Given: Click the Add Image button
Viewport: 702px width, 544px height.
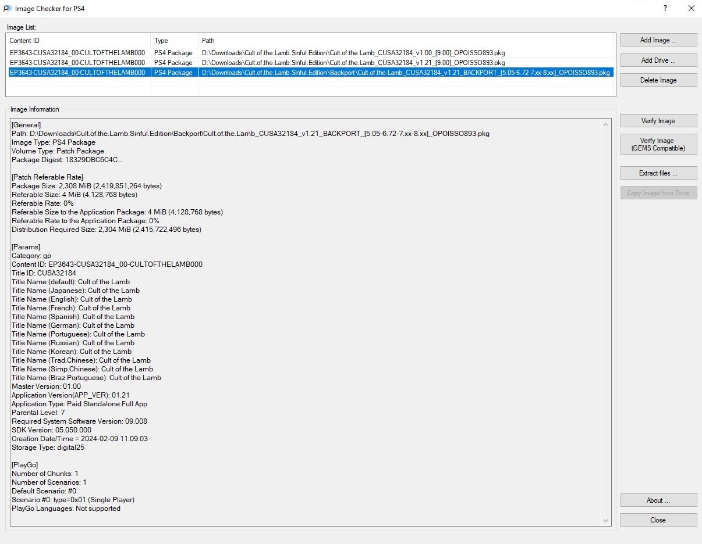Looking at the screenshot, I should click(x=658, y=40).
